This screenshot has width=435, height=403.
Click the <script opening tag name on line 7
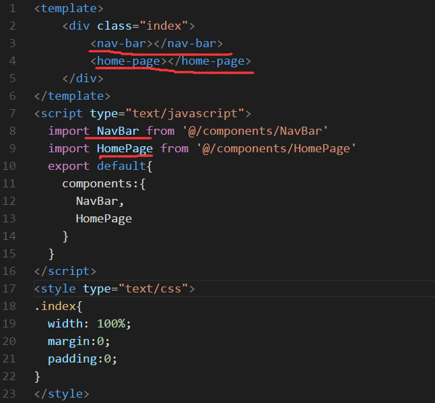pyautogui.click(x=59, y=113)
